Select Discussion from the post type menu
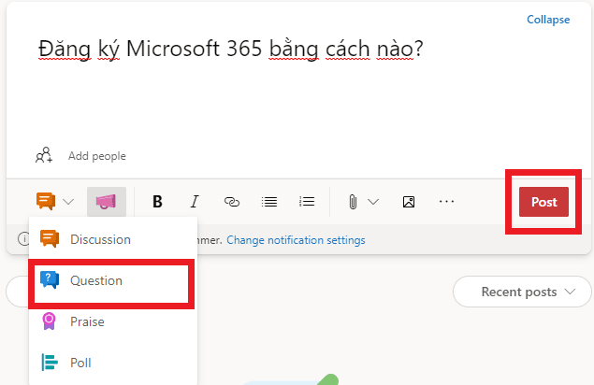Image resolution: width=594 pixels, height=385 pixels. pos(113,239)
